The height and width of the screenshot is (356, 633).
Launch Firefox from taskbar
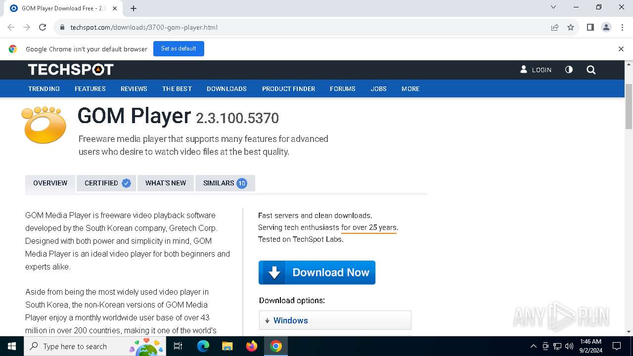pos(252,346)
